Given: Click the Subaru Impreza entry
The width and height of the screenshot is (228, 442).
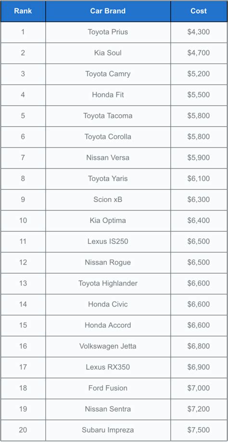Looking at the screenshot, I should (108, 430).
